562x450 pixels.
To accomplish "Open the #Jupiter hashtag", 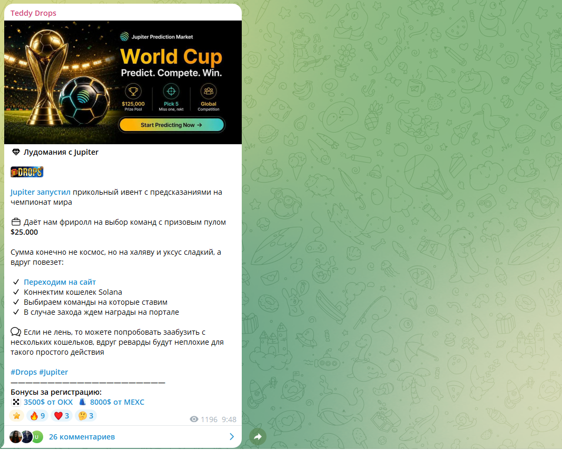I will pyautogui.click(x=53, y=372).
